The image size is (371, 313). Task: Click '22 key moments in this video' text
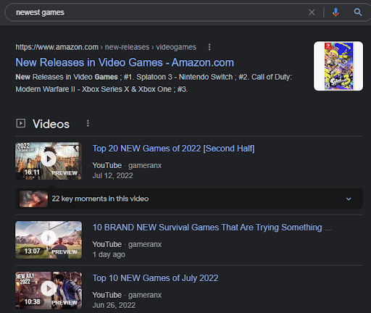100,199
